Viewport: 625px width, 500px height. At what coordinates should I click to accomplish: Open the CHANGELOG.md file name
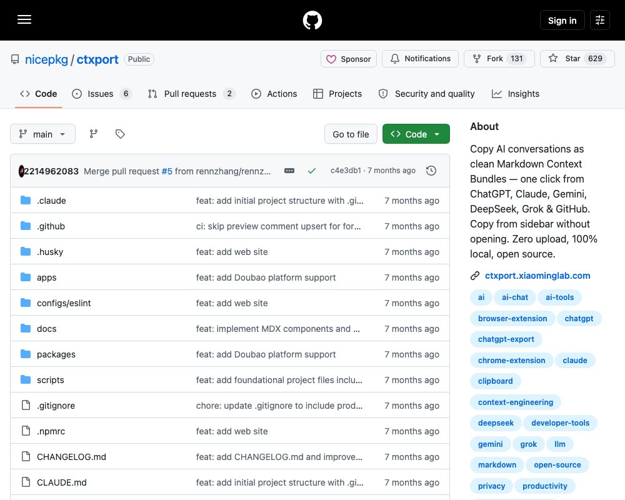click(x=71, y=456)
